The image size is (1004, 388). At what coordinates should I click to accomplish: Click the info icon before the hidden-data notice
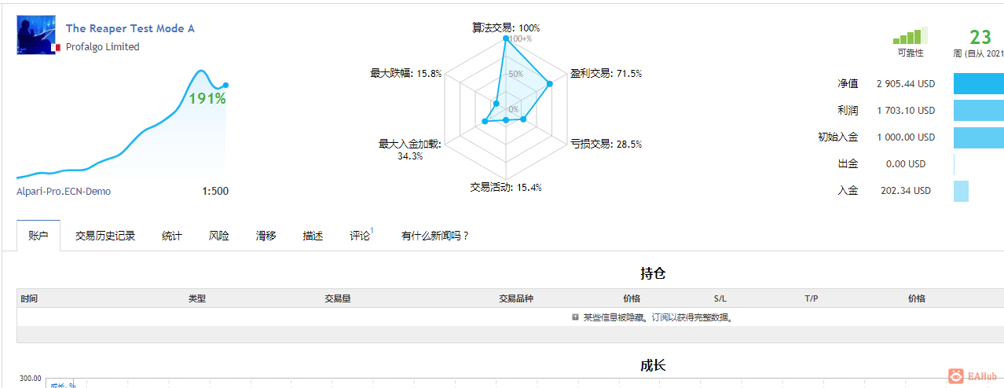pos(576,317)
